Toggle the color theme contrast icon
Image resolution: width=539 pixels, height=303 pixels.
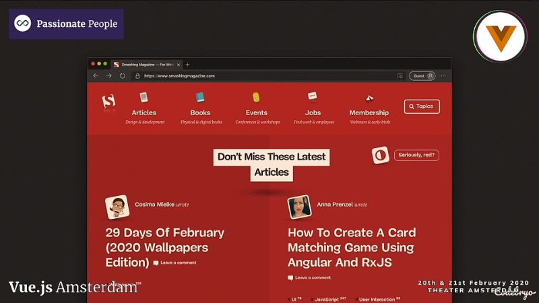click(380, 156)
